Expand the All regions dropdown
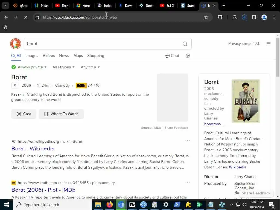 (63, 67)
